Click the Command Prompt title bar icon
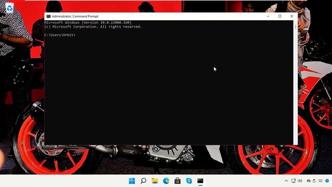 tap(48, 16)
